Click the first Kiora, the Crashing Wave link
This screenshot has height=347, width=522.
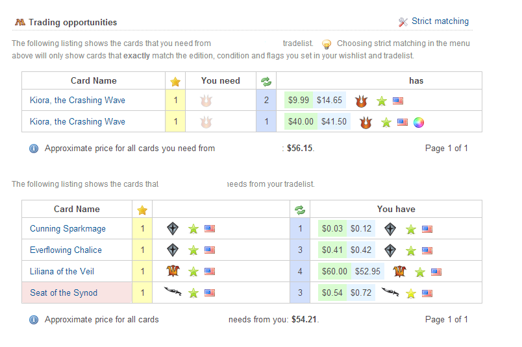(x=77, y=101)
